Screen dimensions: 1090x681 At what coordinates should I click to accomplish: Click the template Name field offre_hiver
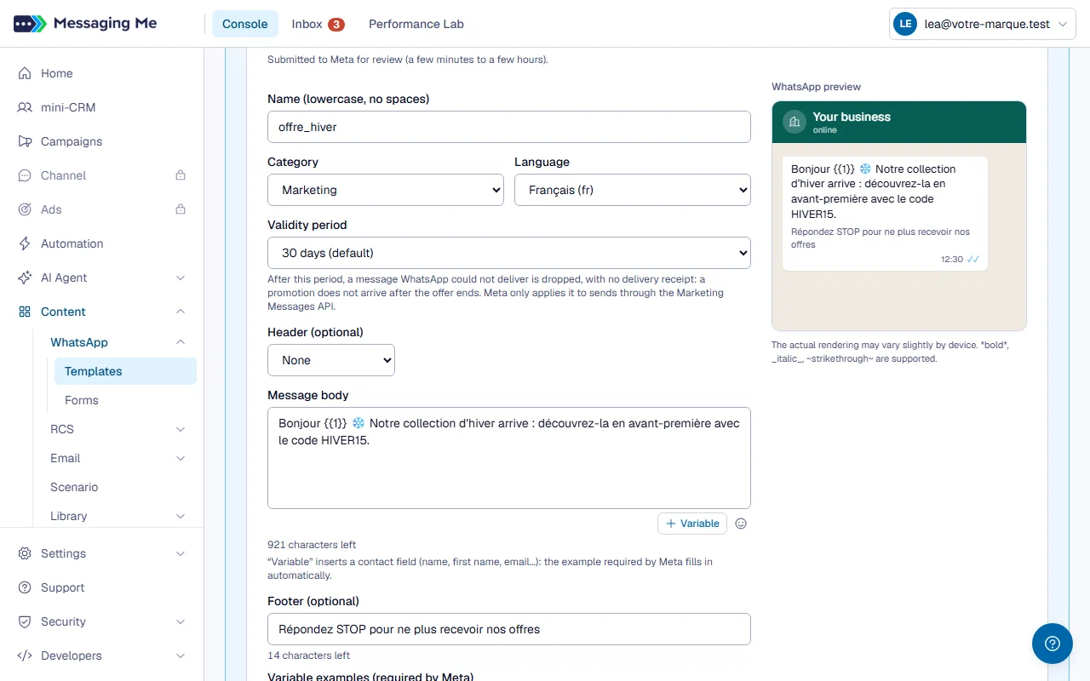[x=509, y=127]
